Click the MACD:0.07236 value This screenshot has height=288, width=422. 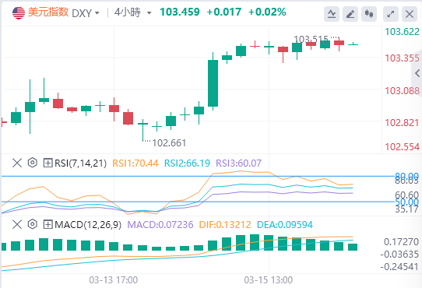click(x=160, y=224)
